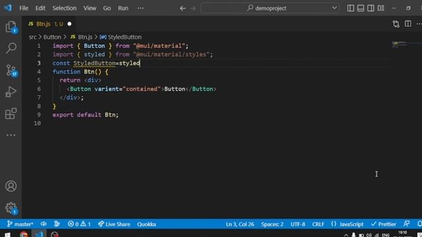The width and height of the screenshot is (422, 237).
Task: Show hidden system tray icons
Action: point(346,235)
